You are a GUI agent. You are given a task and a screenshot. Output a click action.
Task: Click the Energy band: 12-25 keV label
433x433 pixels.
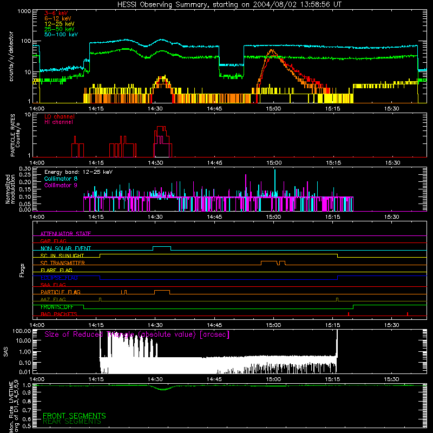pos(78,172)
